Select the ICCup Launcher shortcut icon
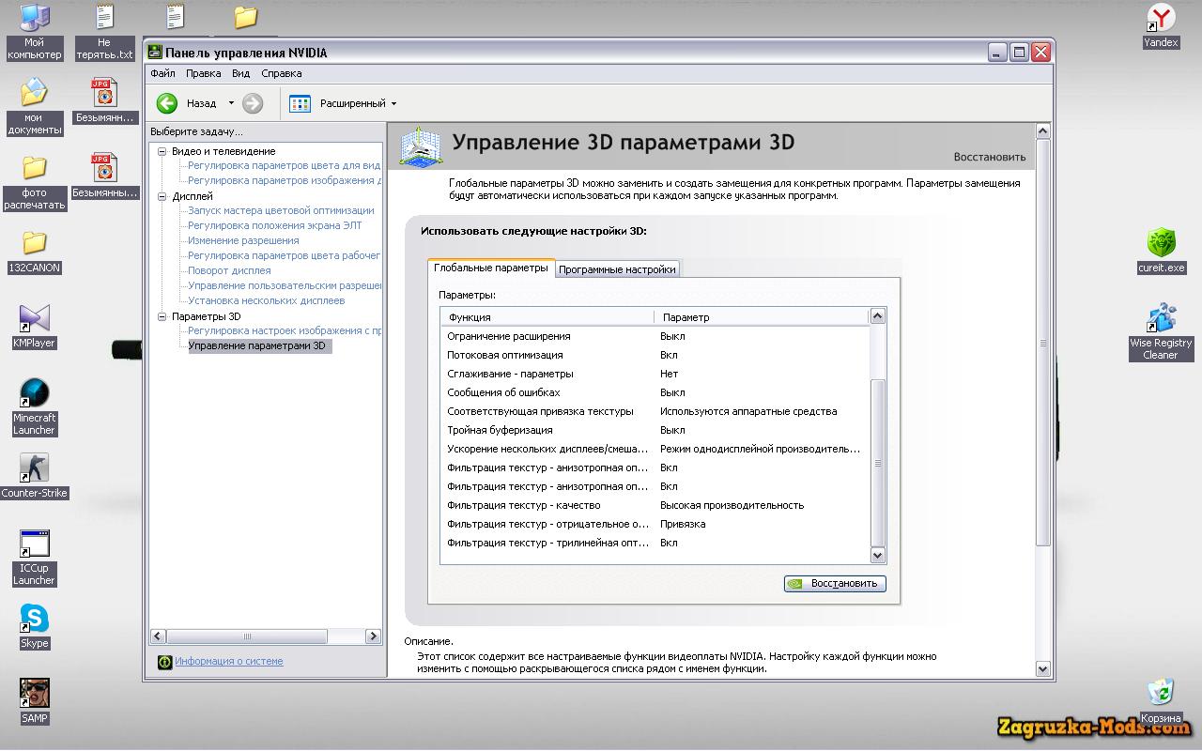 click(x=35, y=544)
